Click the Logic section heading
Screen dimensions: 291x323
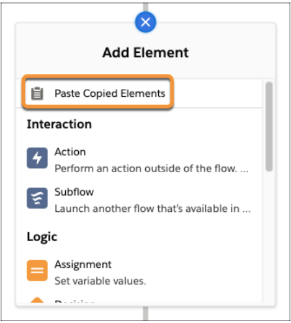click(42, 237)
